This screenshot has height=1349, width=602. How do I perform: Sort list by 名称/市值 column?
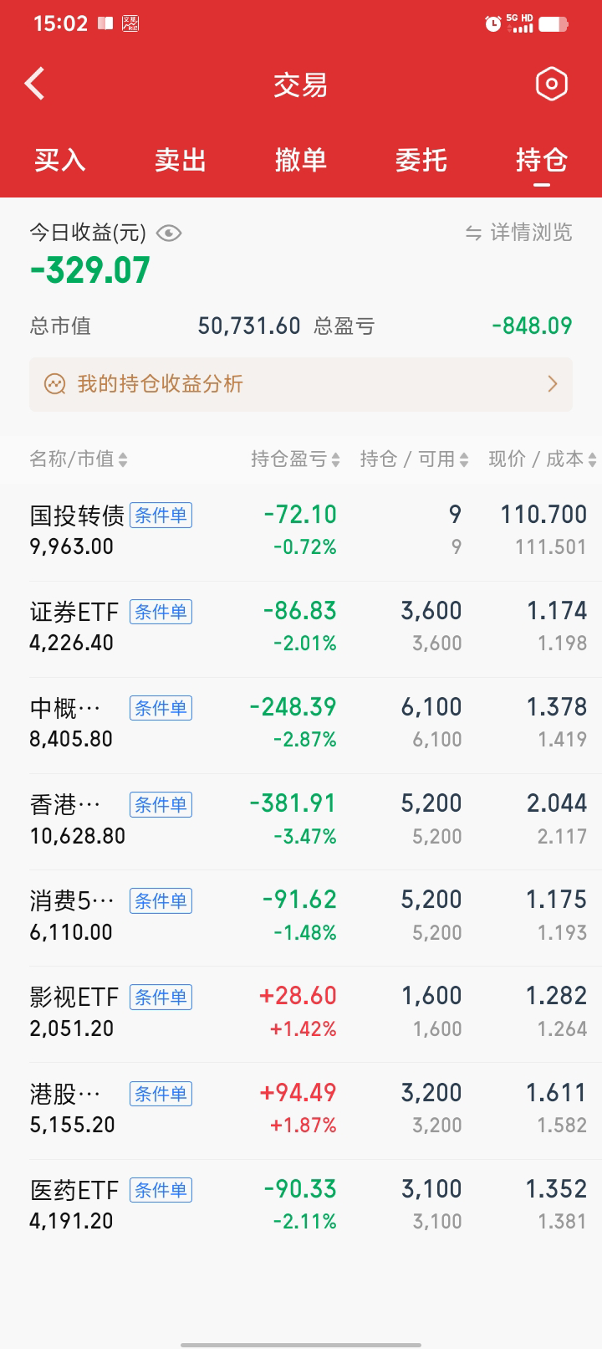(78, 459)
